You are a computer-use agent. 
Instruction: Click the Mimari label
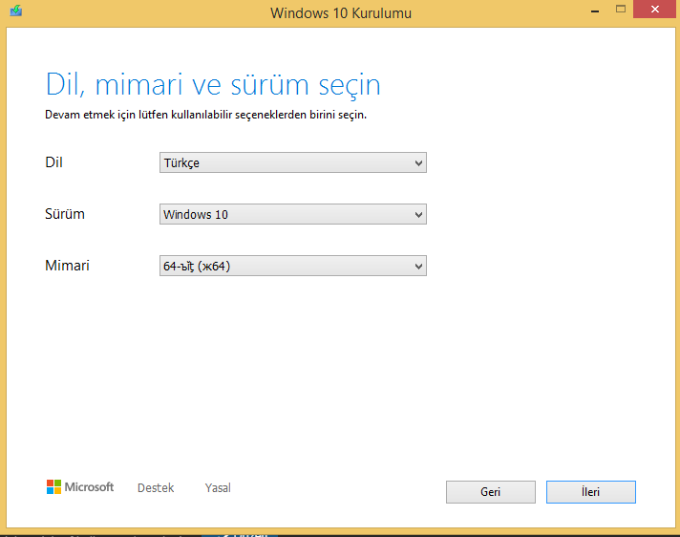67,266
